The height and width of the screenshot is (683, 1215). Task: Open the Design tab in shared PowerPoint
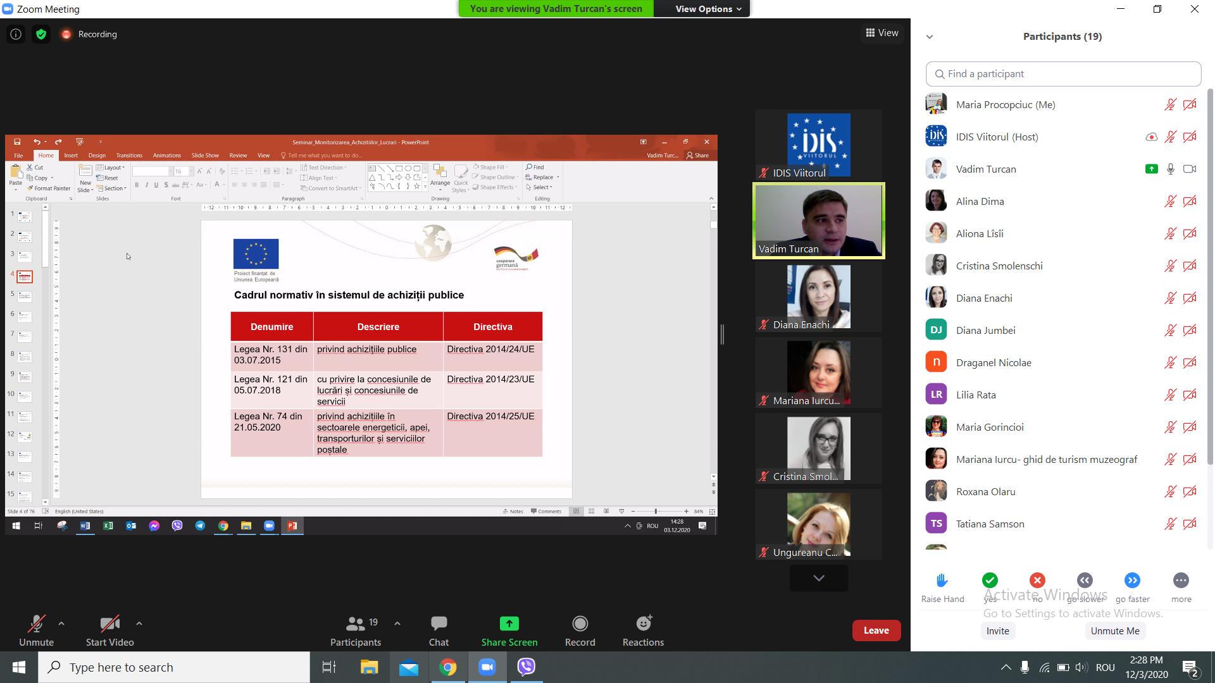(x=97, y=155)
